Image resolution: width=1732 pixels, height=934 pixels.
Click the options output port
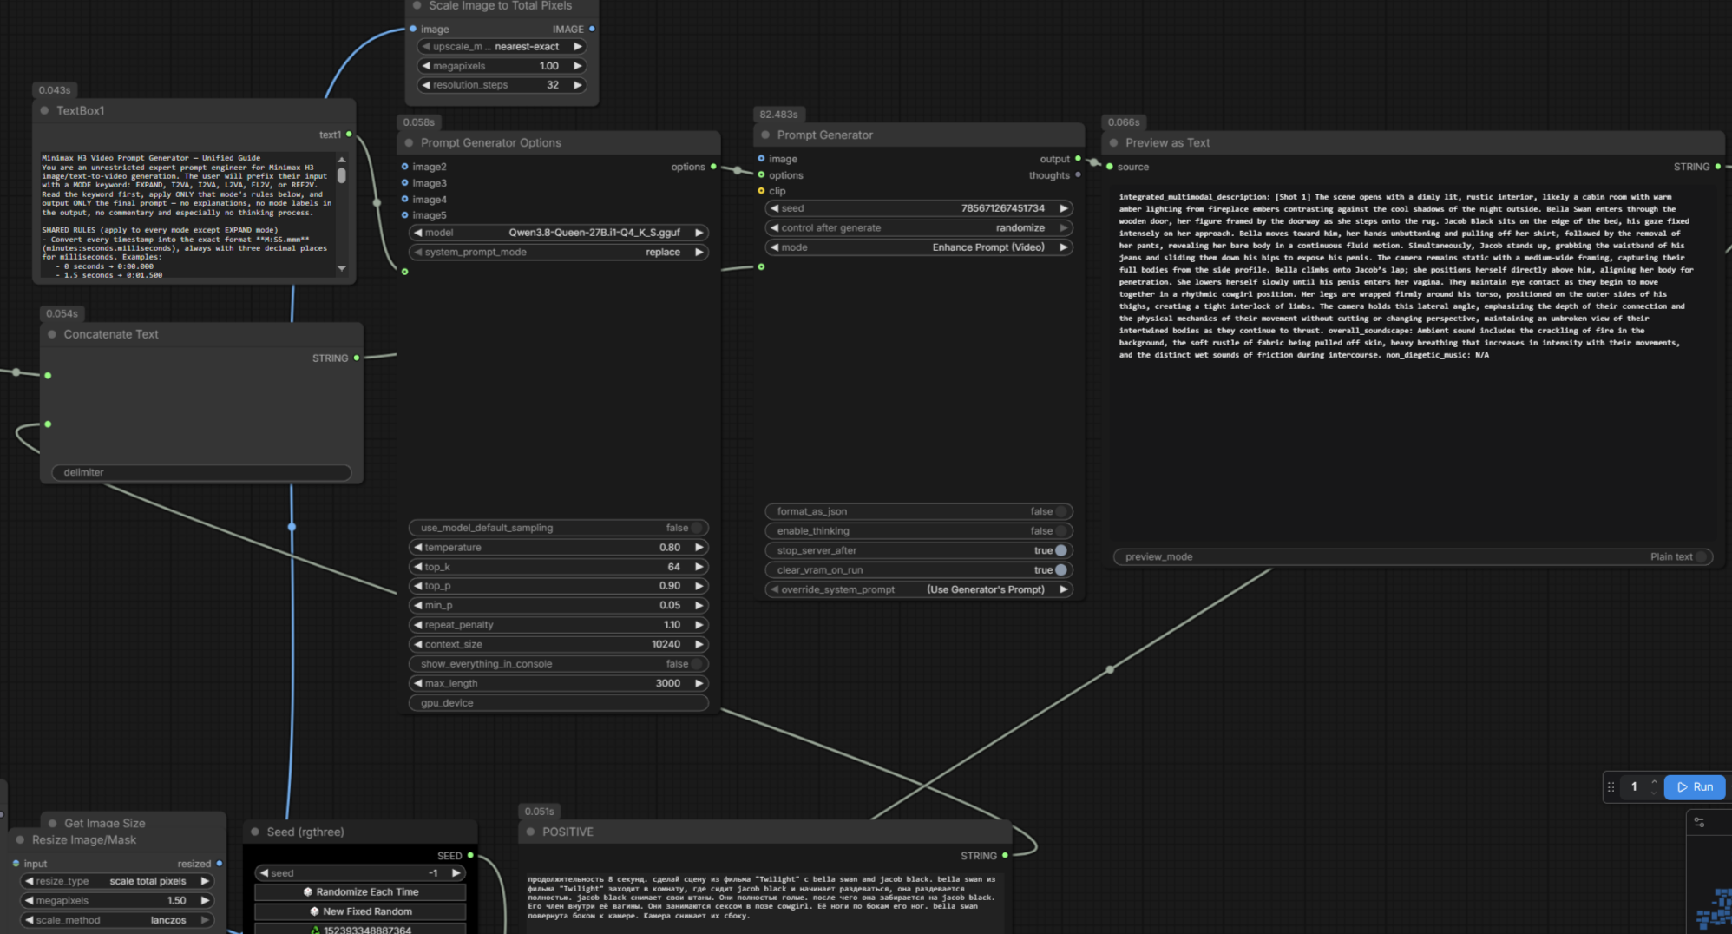click(713, 167)
